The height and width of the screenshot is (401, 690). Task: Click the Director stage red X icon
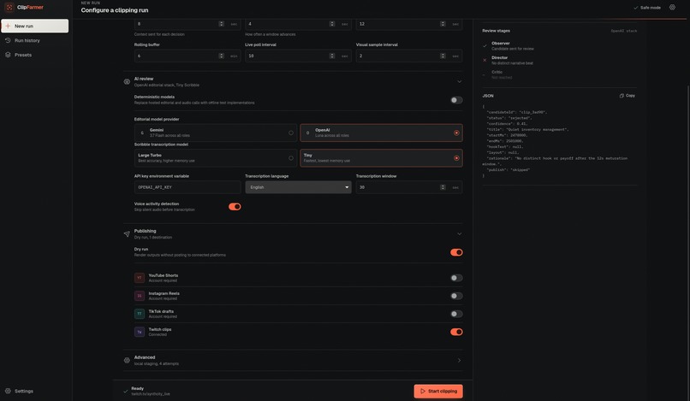point(485,60)
